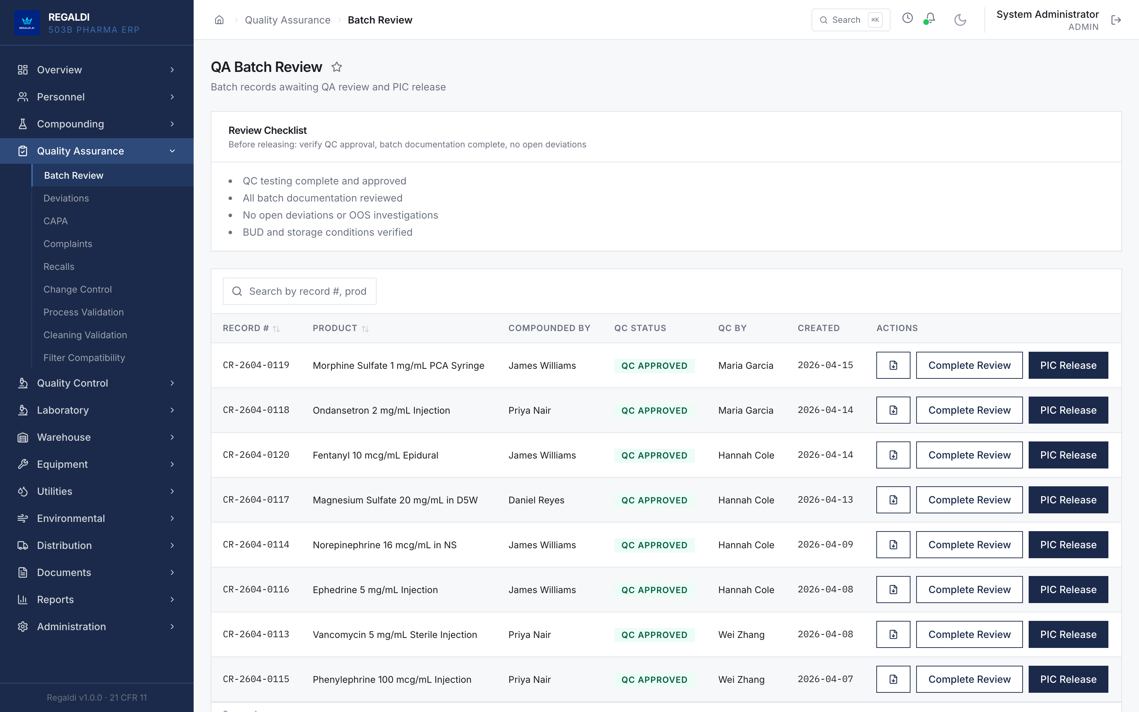Click the global Search box in header

850,20
